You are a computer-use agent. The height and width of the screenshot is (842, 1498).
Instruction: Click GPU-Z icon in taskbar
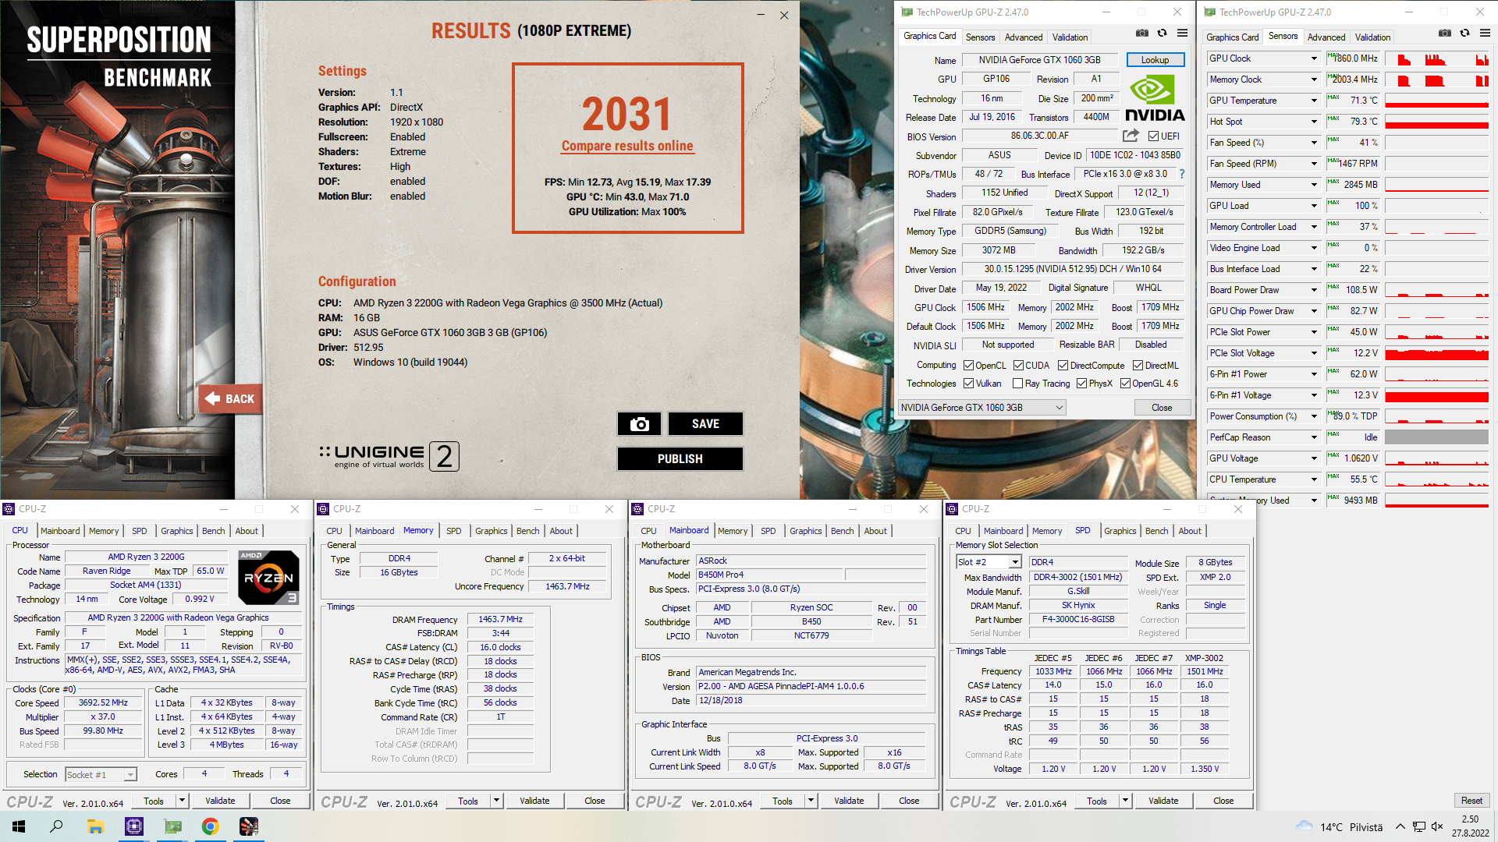tap(172, 826)
